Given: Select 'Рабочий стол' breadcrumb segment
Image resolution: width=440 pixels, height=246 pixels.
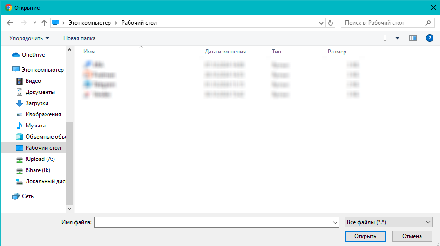Looking at the screenshot, I should point(139,23).
